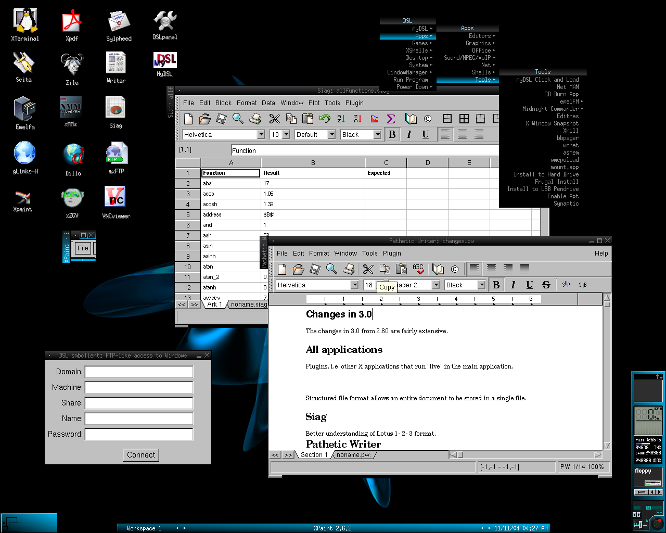The image size is (666, 533).
Task: Print the spreadsheet from Siag's toolbar
Action: coord(255,119)
